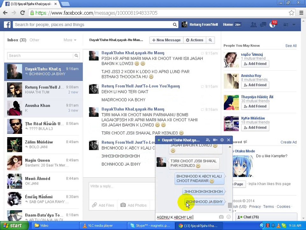
Task: Switch to Skype window in taskbar
Action: 151,226
